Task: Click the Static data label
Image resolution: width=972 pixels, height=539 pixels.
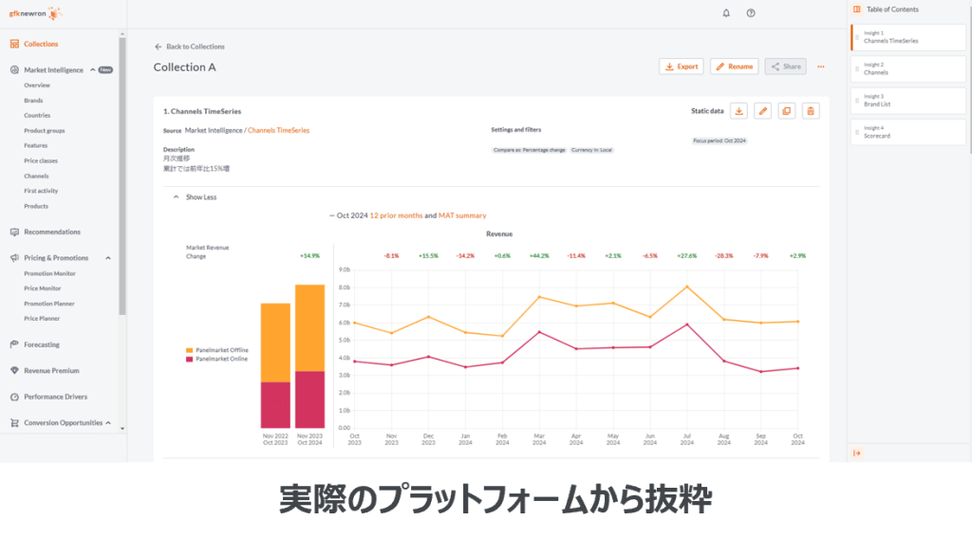Action: (707, 111)
